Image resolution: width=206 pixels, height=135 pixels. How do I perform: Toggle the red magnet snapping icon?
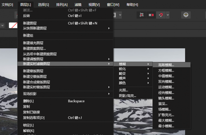(161, 15)
